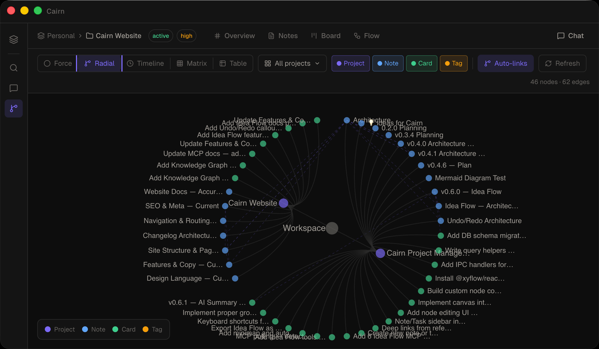Click the v0.6.1 — AI Summary node
Image resolution: width=599 pixels, height=349 pixels.
[252, 302]
